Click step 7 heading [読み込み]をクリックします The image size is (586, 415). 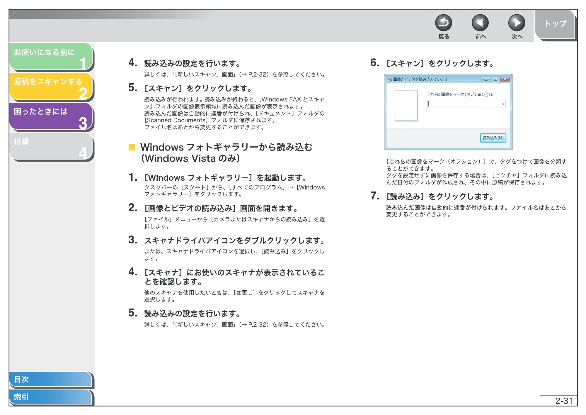440,197
